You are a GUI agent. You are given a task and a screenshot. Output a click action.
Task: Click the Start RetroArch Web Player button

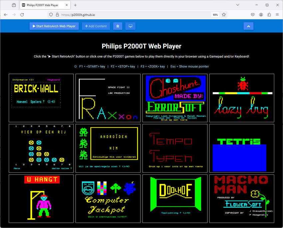click(x=54, y=26)
